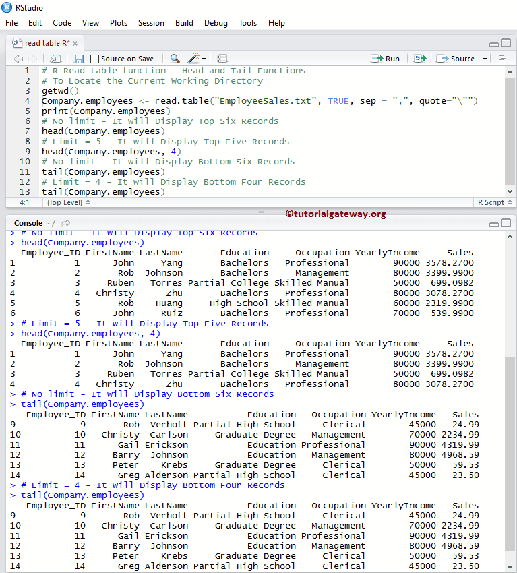Image resolution: width=517 pixels, height=573 pixels.
Task: Click the Save document icon
Action: 79,59
